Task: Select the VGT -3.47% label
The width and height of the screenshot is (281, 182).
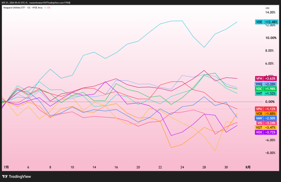Action: [x=266, y=128]
